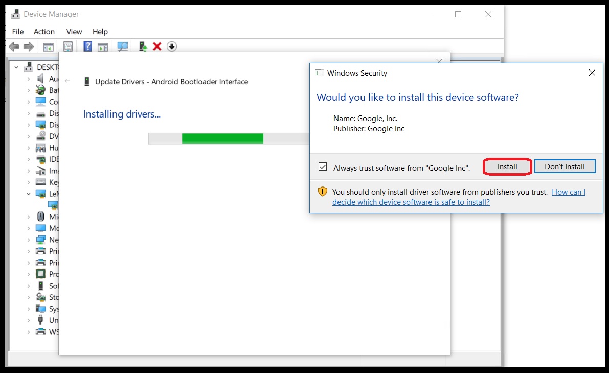Click the red X Uninstall device icon
Image resolution: width=609 pixels, height=373 pixels.
[157, 46]
